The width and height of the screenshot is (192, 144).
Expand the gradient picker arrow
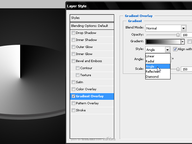pyautogui.click(x=183, y=42)
